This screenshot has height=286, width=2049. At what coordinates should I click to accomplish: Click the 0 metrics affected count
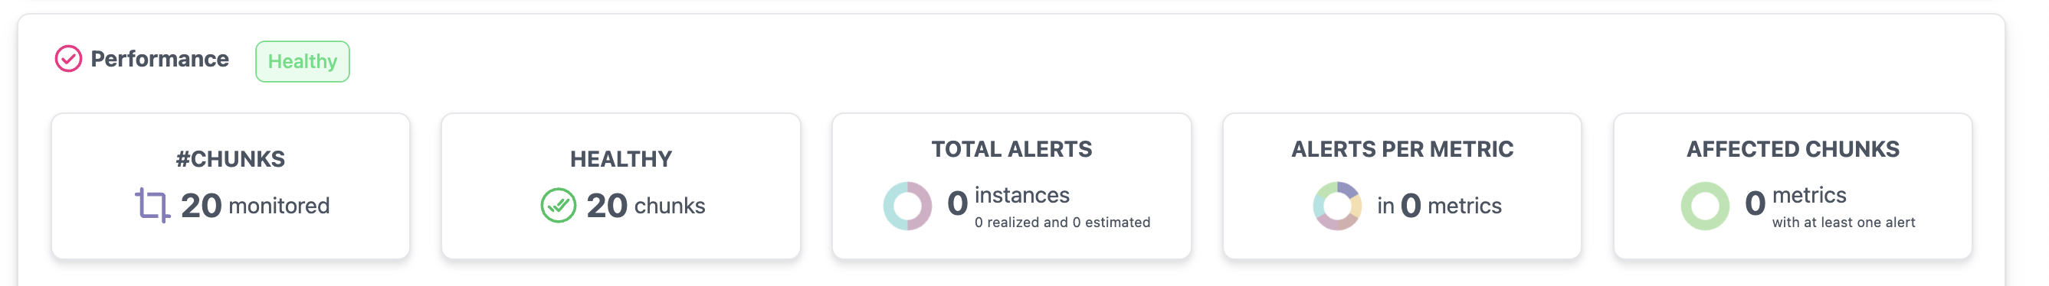tap(1795, 199)
